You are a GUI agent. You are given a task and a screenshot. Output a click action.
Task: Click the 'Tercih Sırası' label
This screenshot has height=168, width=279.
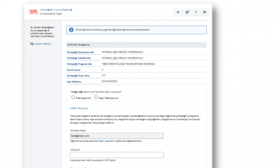[73, 70]
